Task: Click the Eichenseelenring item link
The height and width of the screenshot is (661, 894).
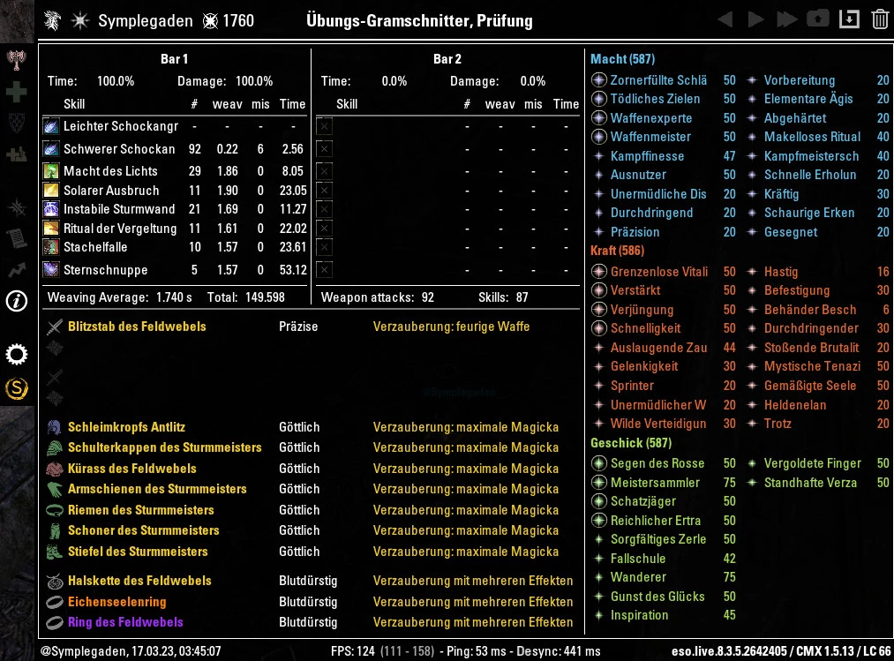Action: [x=116, y=602]
